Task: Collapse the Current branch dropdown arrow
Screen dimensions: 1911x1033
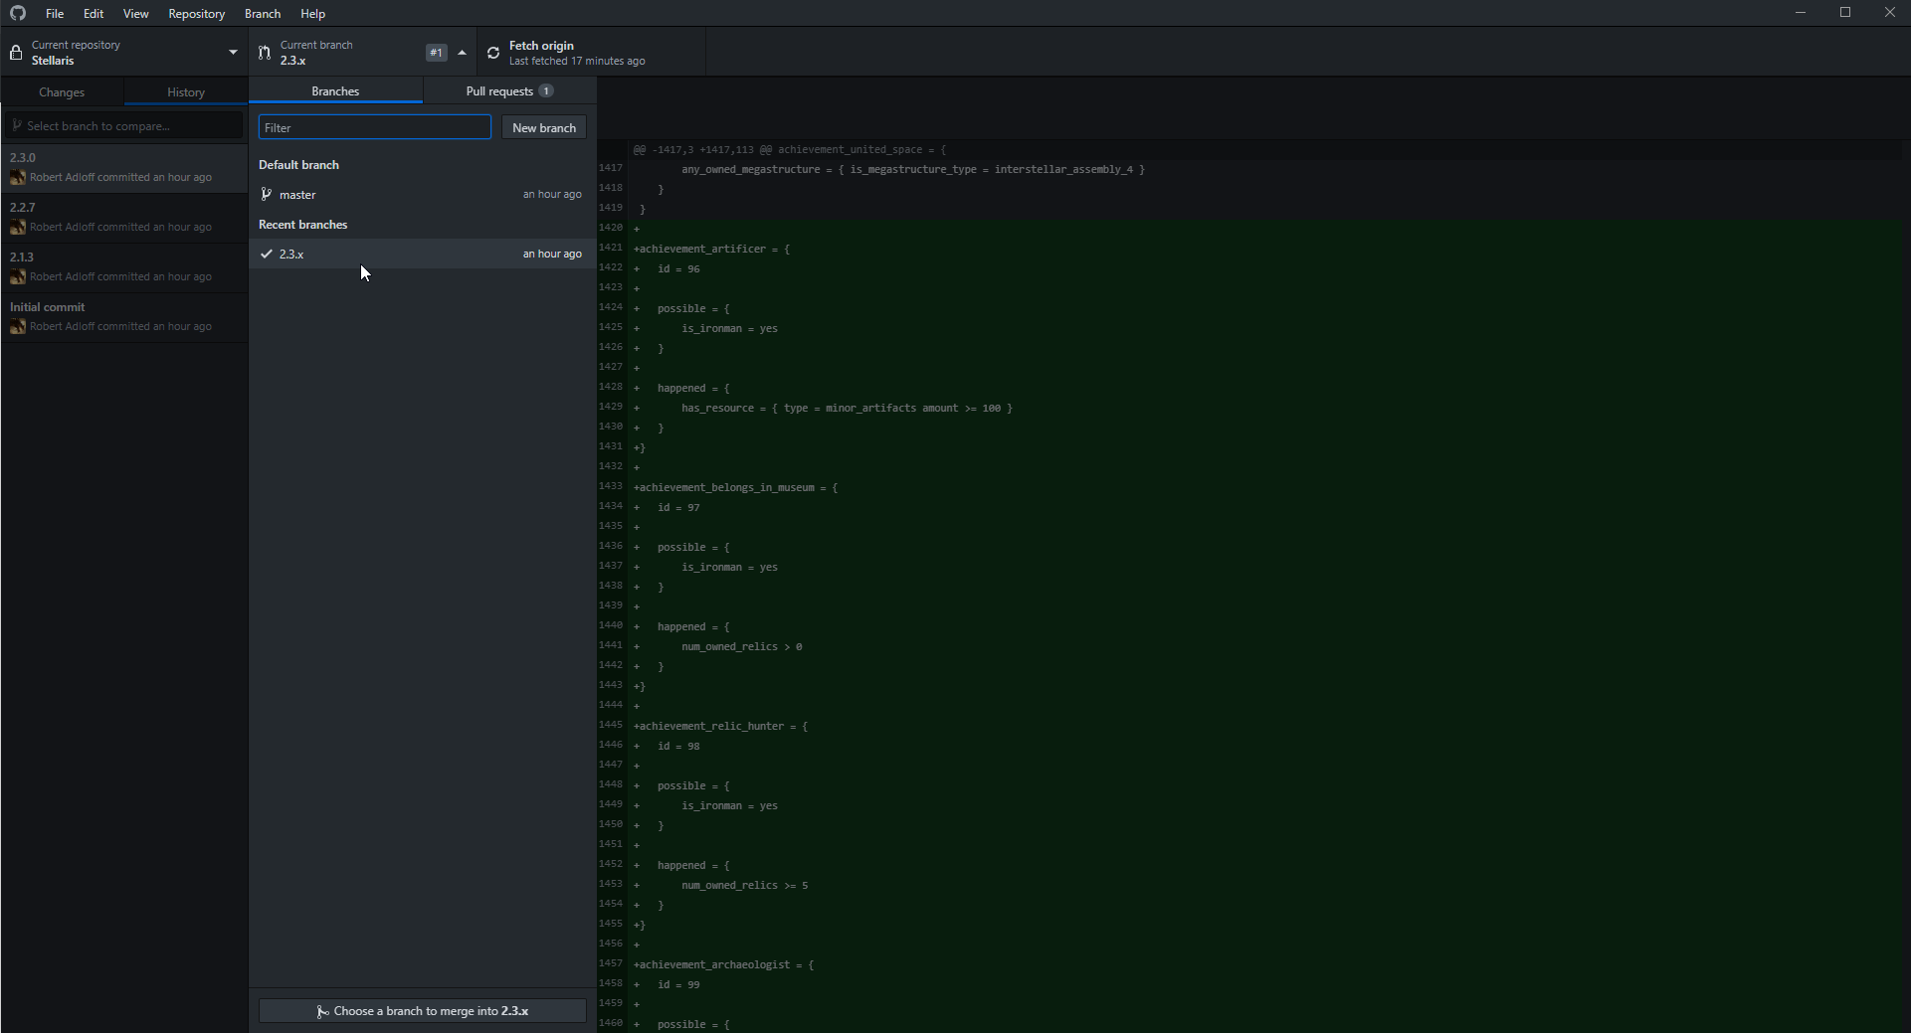Action: pyautogui.click(x=462, y=53)
